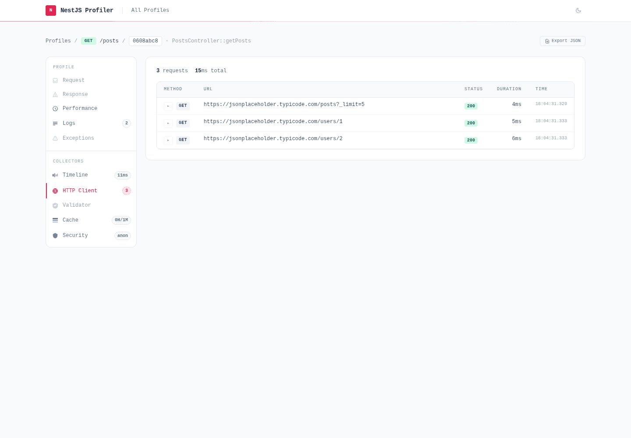The width and height of the screenshot is (631, 438).
Task: Open the Exceptions section
Action: tap(91, 138)
